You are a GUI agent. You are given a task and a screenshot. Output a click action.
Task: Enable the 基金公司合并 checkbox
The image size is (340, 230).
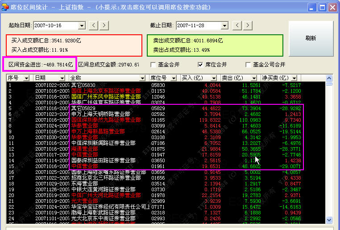click(x=249, y=65)
